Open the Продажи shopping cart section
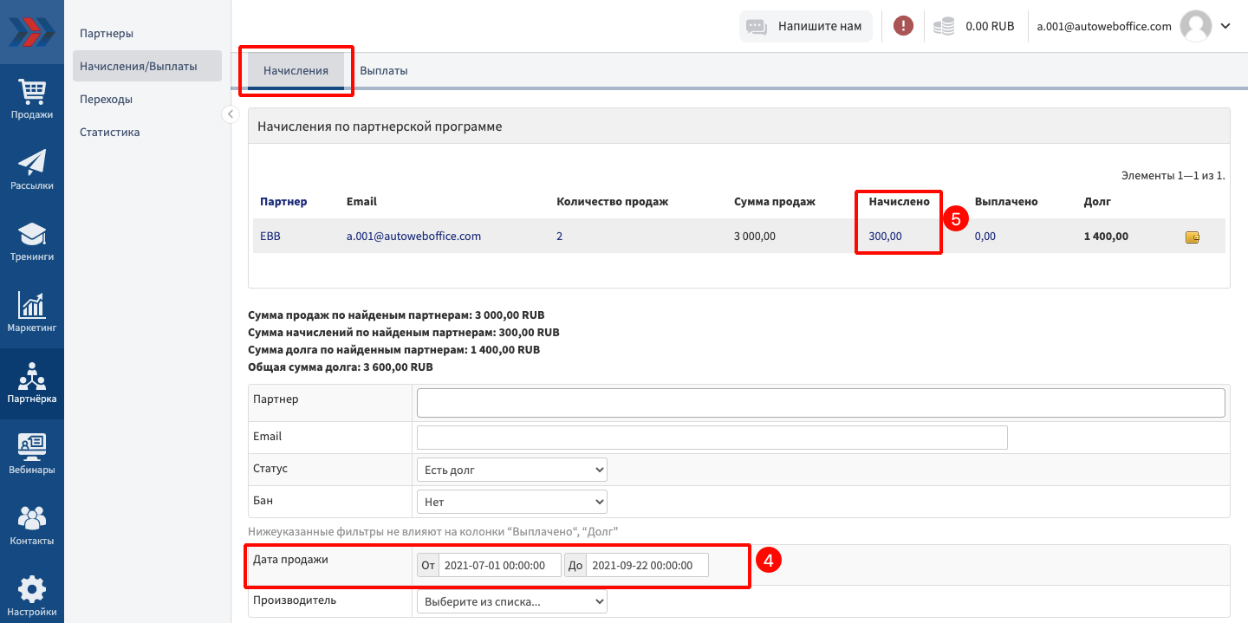This screenshot has height=623, width=1248. (32, 98)
